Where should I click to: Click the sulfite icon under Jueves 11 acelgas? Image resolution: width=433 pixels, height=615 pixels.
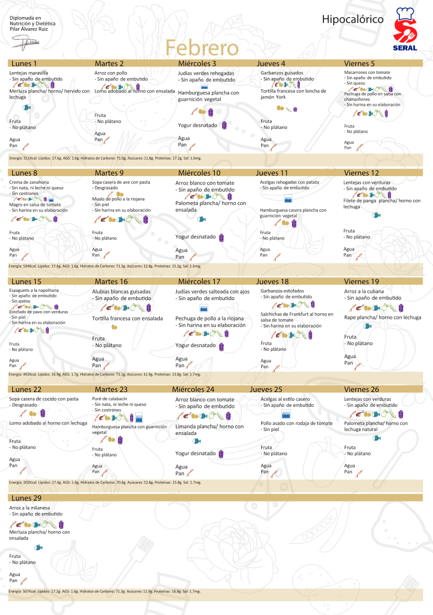(287, 198)
